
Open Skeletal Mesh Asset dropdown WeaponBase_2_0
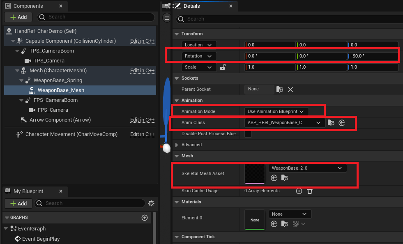tap(307, 168)
